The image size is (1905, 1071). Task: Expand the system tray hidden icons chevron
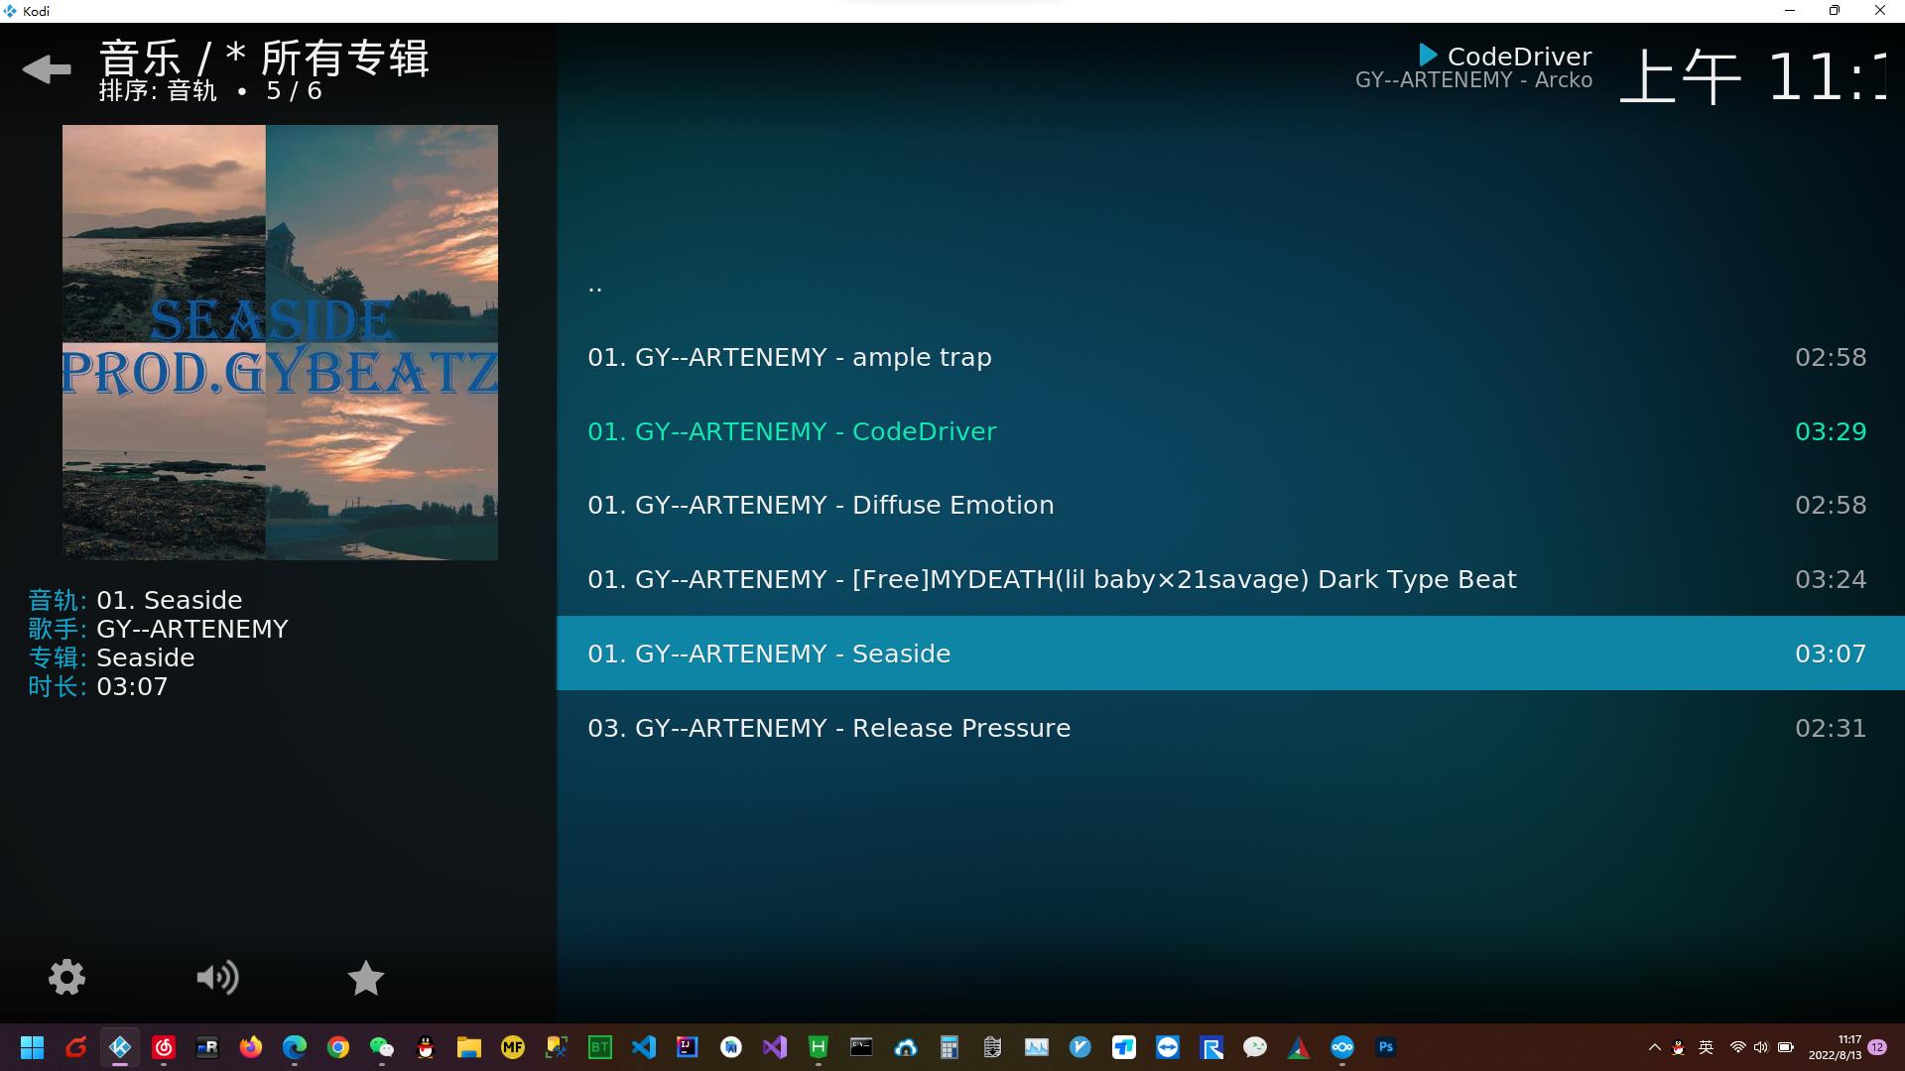(x=1654, y=1047)
